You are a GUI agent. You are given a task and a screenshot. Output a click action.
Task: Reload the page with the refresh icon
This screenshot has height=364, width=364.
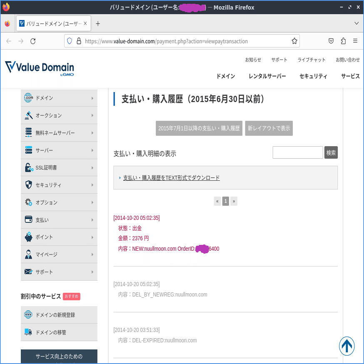pos(33,41)
